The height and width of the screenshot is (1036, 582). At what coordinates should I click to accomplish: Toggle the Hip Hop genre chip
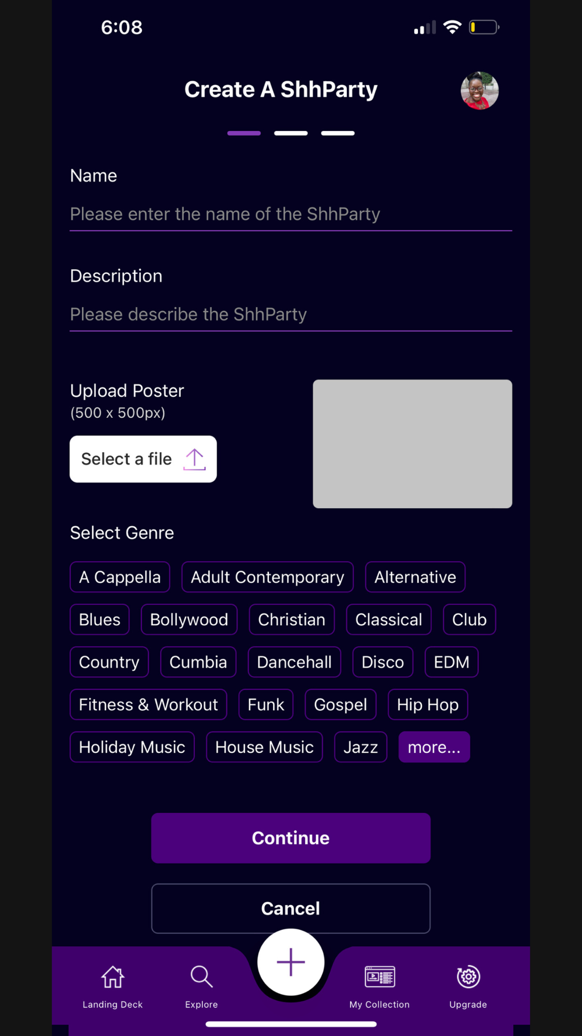(x=428, y=704)
